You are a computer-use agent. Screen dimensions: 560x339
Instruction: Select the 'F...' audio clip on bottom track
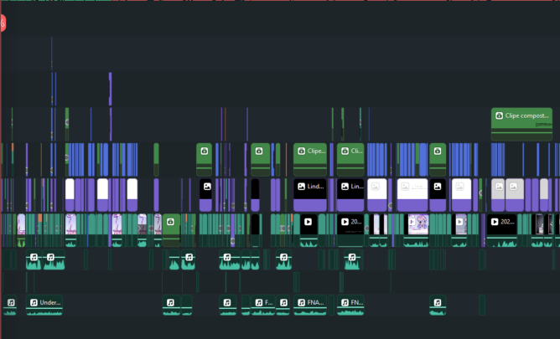tap(263, 302)
